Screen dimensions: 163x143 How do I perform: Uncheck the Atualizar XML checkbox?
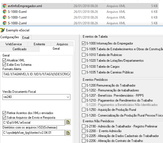tap(4, 60)
